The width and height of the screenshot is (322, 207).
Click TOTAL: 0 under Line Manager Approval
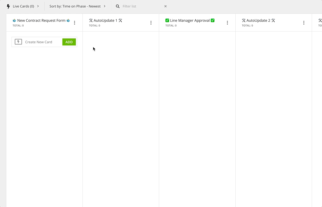(x=171, y=26)
